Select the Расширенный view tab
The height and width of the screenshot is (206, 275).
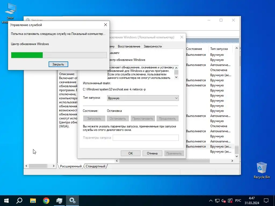pyautogui.click(x=71, y=166)
